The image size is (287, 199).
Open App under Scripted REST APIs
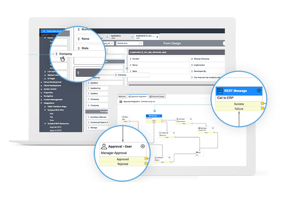point(51,113)
